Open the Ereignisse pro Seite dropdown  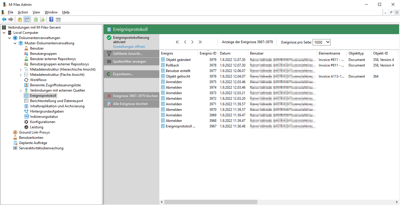pos(322,42)
